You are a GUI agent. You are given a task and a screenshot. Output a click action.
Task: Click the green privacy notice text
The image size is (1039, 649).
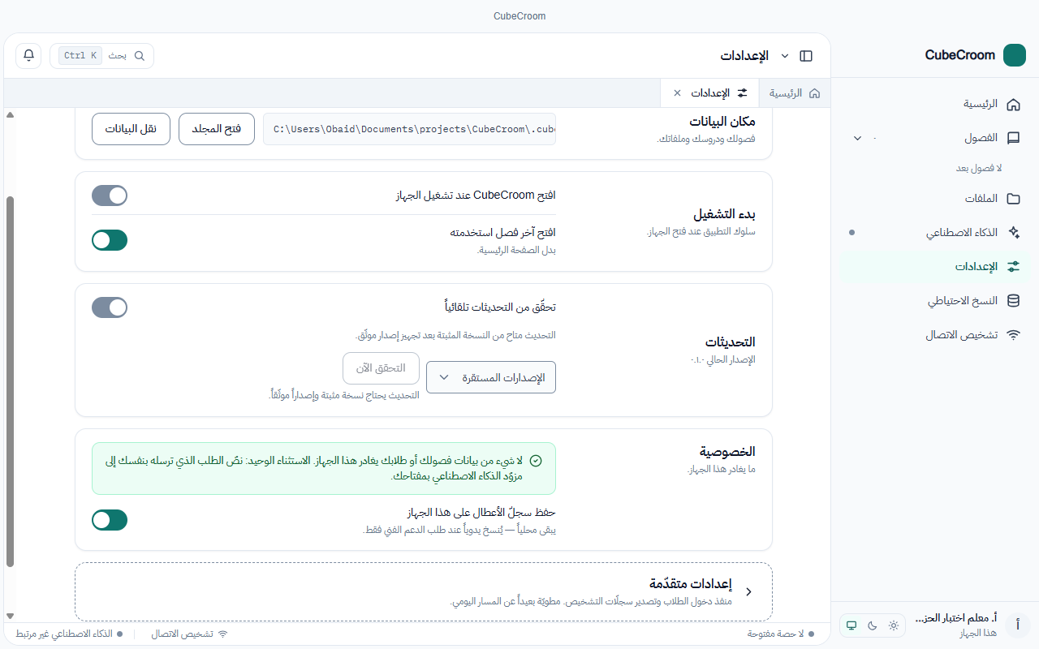coord(314,468)
